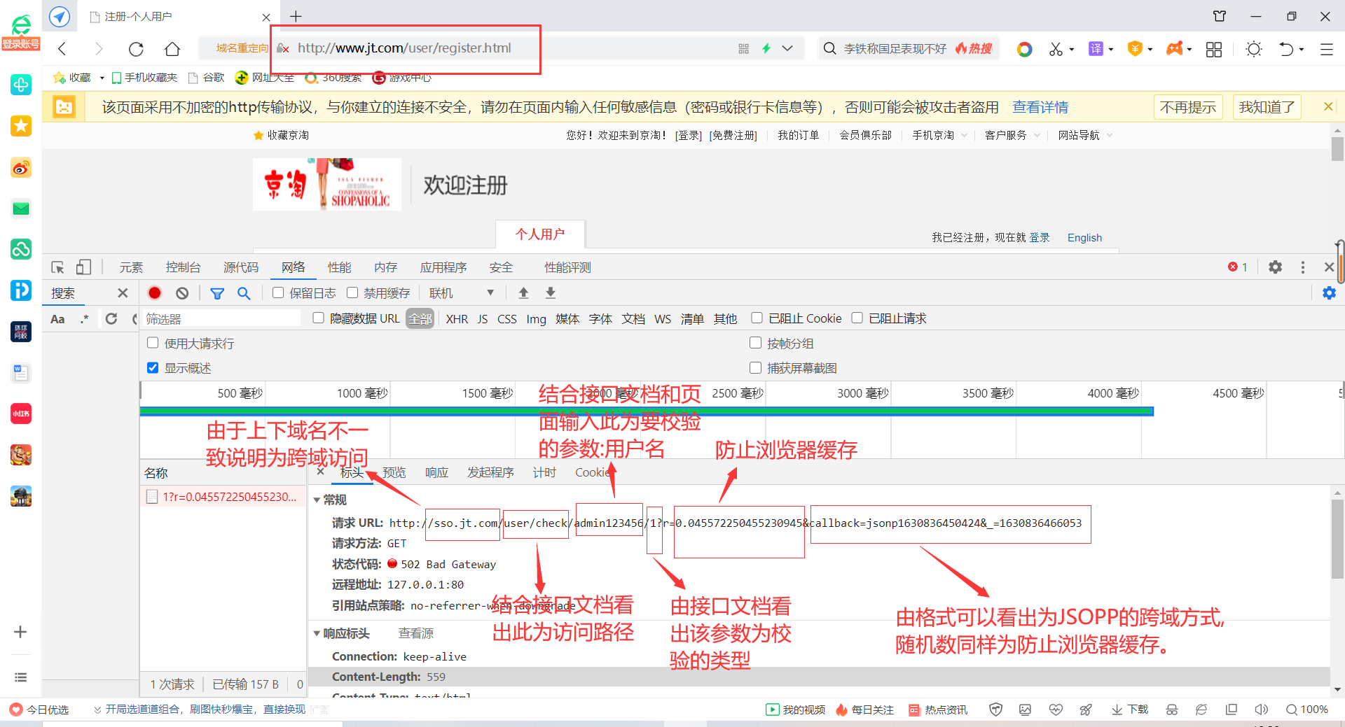Open the 收藏 bookmarks dropdown arrow
The width and height of the screenshot is (1345, 727).
(102, 78)
